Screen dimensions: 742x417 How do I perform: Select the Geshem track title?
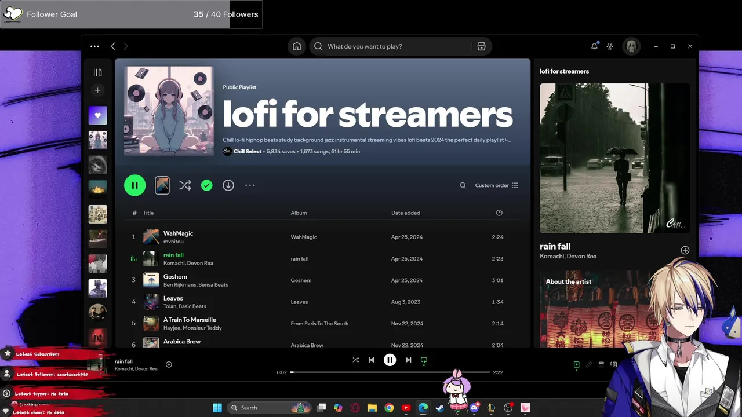pos(175,277)
